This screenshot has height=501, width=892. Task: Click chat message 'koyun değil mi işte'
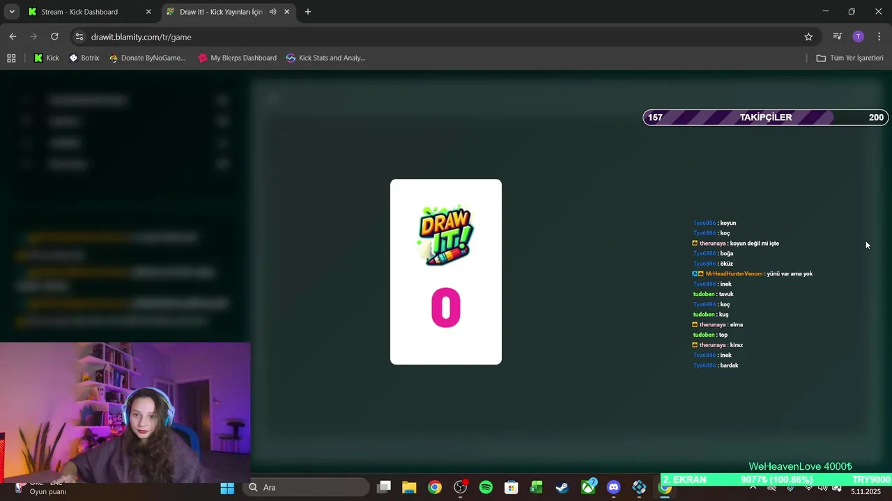click(x=754, y=244)
